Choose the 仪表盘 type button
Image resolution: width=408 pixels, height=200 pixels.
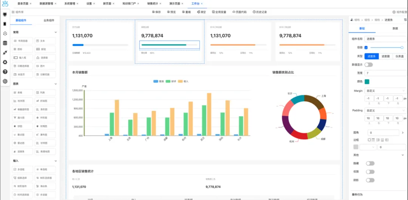pos(399,56)
